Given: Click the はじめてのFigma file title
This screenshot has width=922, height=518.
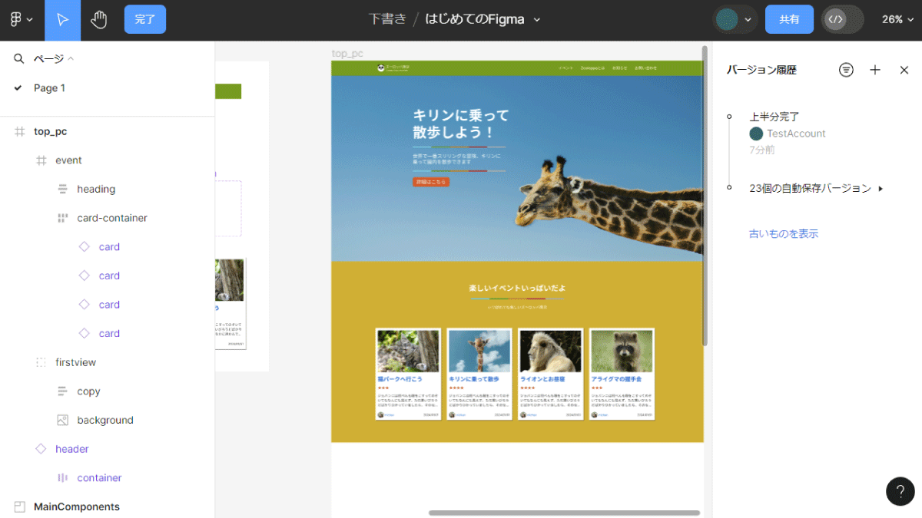Looking at the screenshot, I should [475, 19].
